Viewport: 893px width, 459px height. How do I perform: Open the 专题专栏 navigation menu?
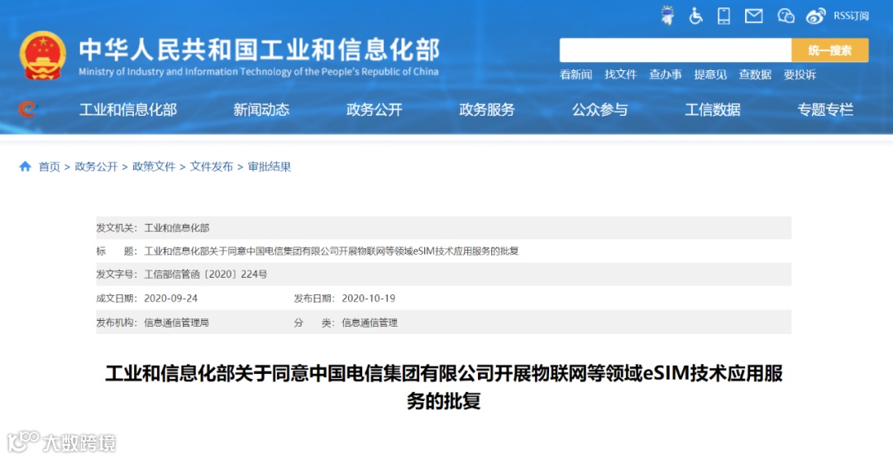pos(825,109)
